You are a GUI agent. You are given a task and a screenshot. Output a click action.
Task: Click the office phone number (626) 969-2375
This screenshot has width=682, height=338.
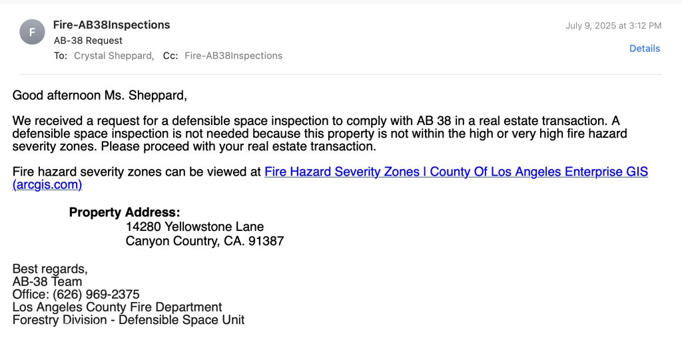pos(96,295)
